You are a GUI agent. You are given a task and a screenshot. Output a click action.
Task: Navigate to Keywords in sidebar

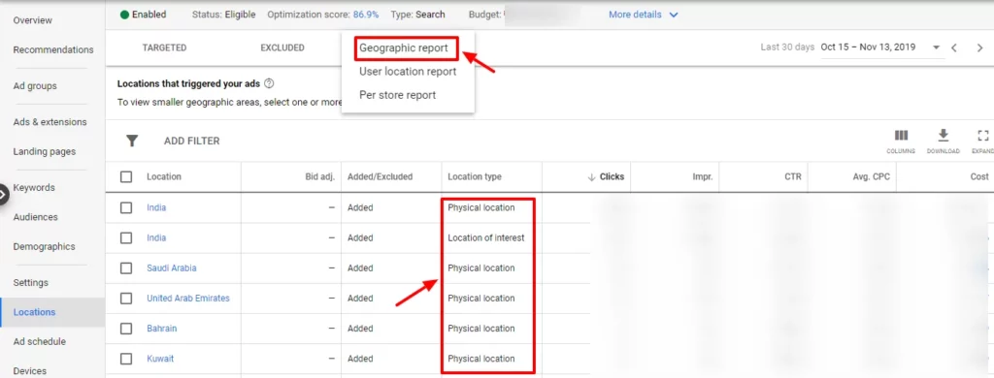34,187
